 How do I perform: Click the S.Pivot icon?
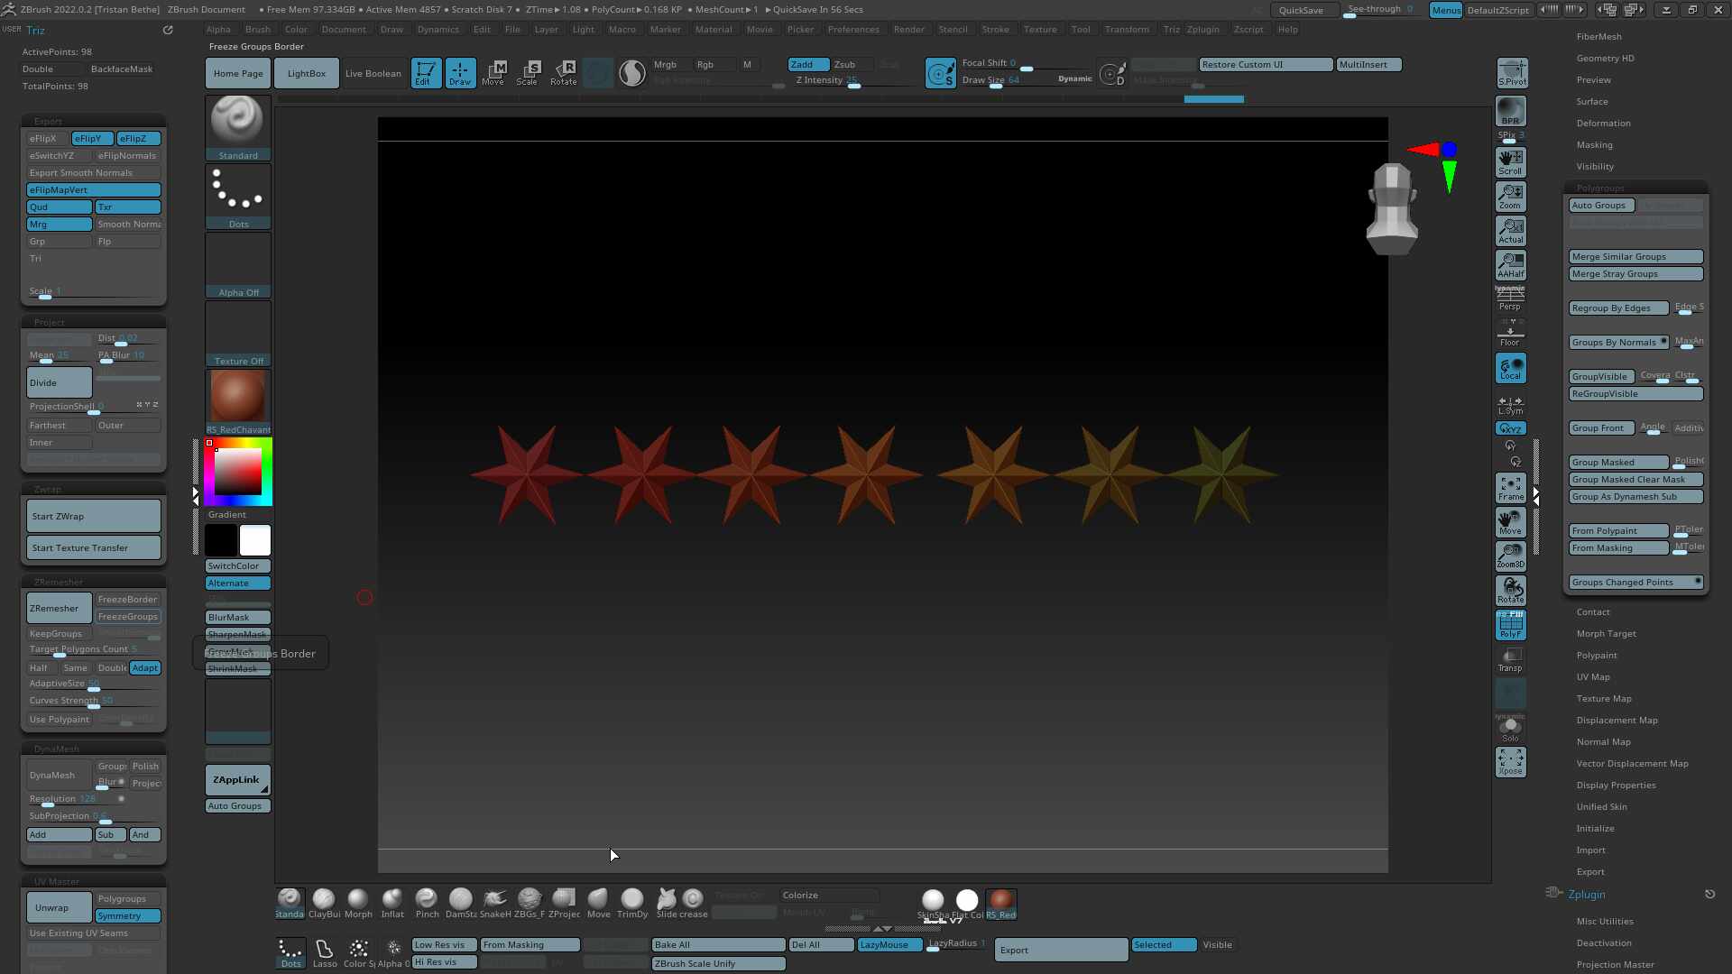[1512, 73]
